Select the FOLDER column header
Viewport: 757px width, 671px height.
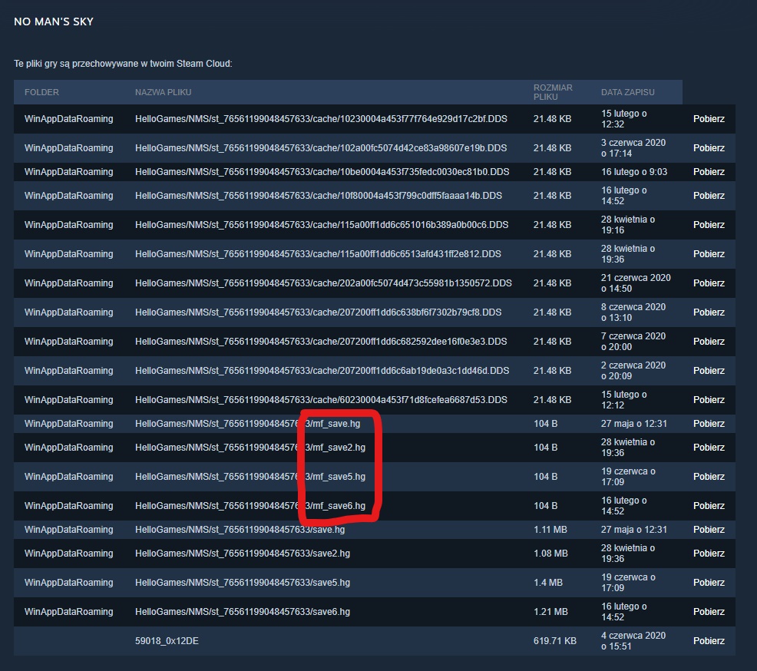(x=41, y=92)
